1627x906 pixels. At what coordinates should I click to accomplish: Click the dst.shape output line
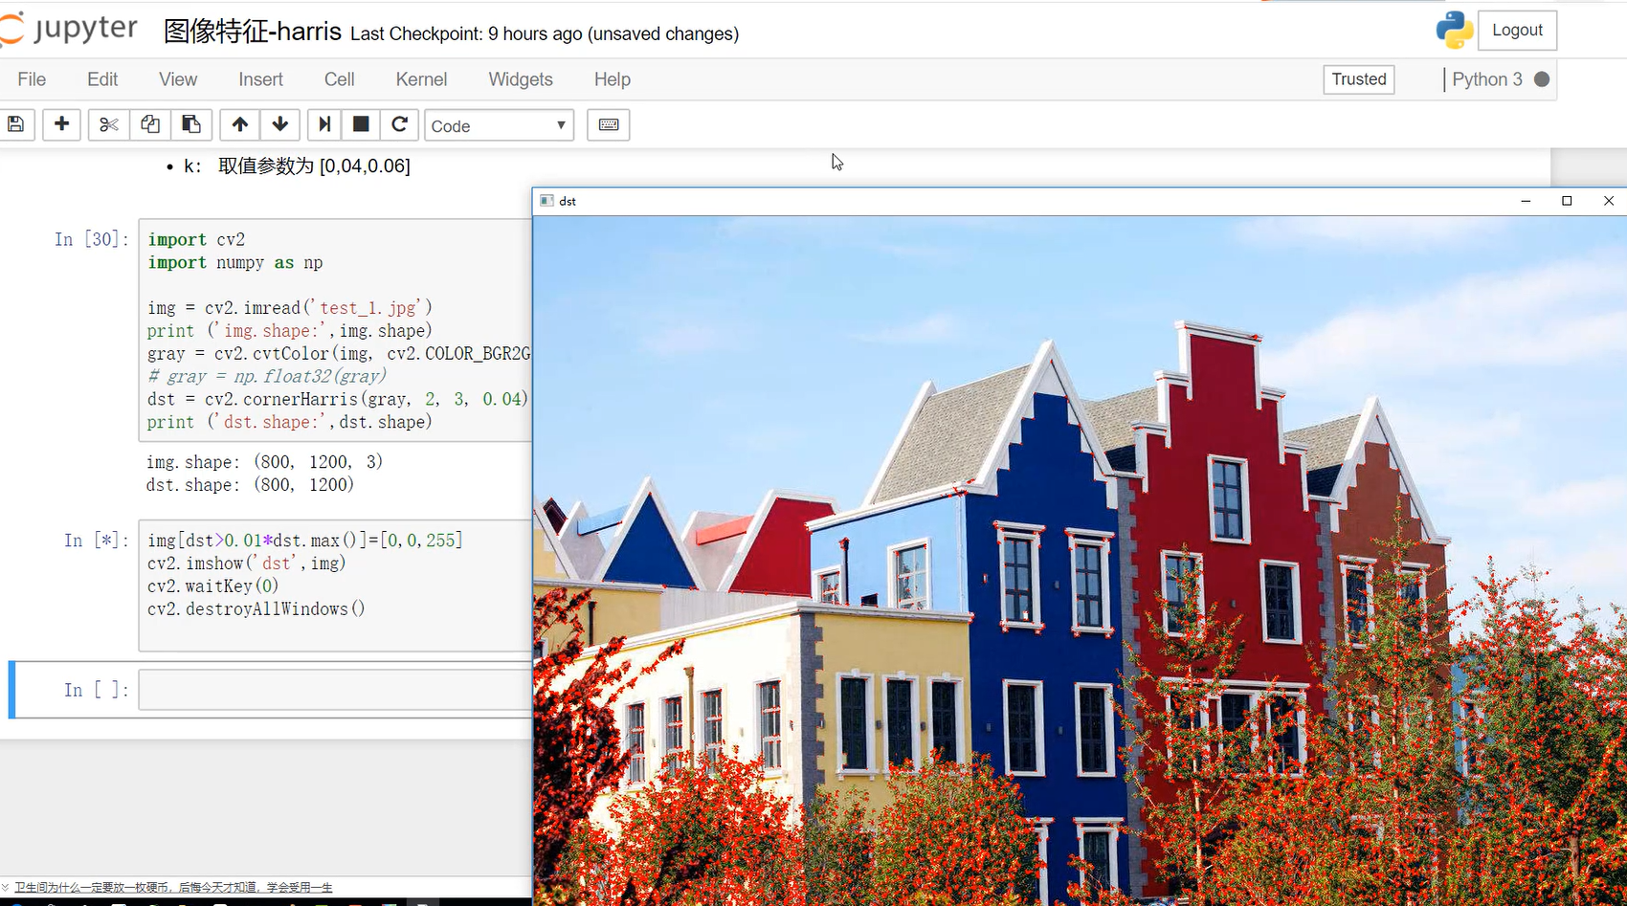pos(250,485)
